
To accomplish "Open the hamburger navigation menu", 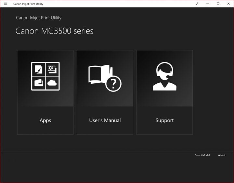I will click(6, 4).
